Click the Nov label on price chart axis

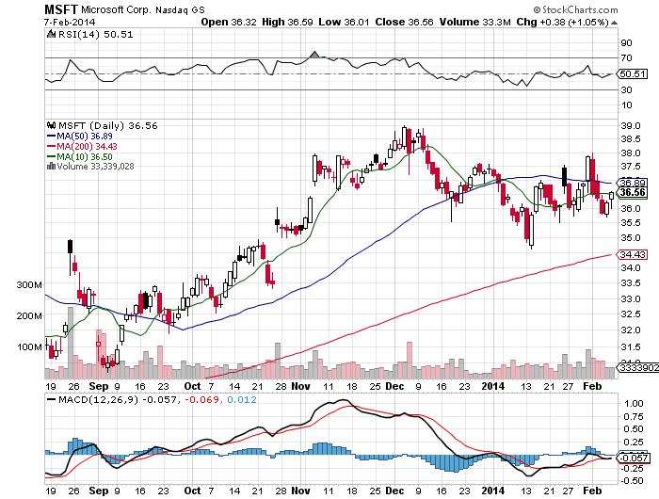[x=300, y=386]
